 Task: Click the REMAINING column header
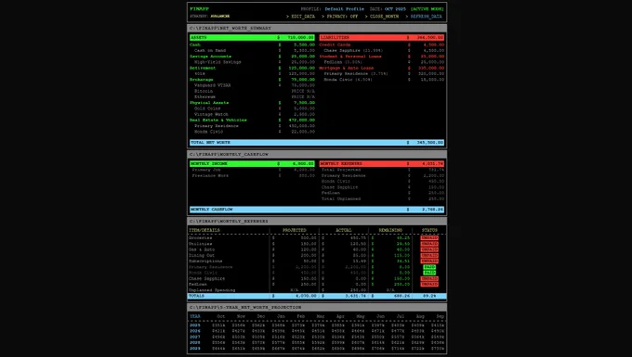(x=390, y=230)
